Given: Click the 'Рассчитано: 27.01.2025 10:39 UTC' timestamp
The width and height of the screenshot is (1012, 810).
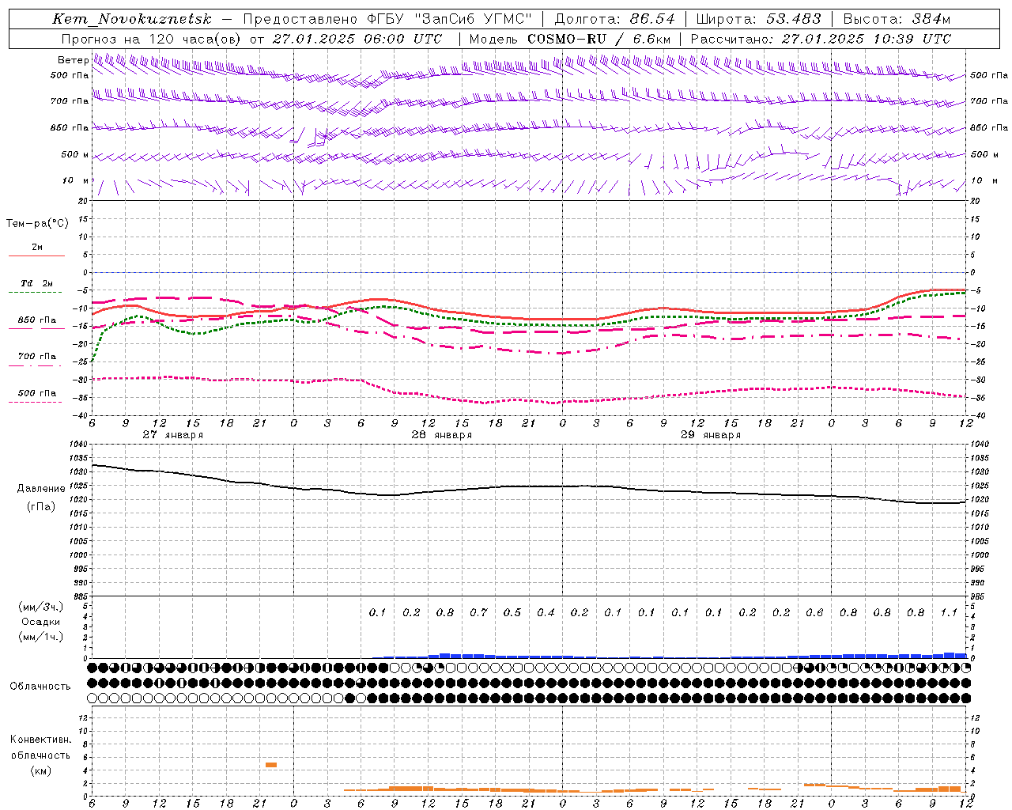Looking at the screenshot, I should [821, 39].
